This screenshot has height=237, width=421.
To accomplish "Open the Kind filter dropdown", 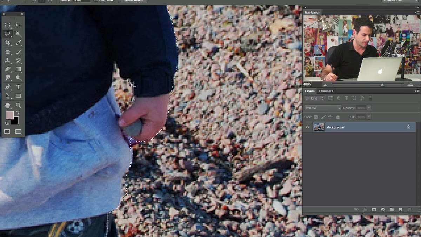I will pos(314,99).
